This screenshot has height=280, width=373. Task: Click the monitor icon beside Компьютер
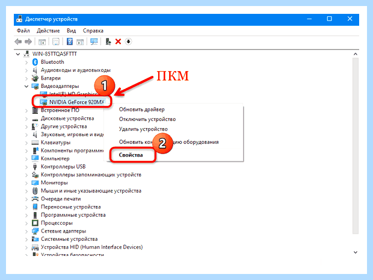[x=35, y=158]
